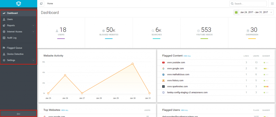Click the key icon at the sidebar bottom
The image size is (276, 117).
[19, 114]
